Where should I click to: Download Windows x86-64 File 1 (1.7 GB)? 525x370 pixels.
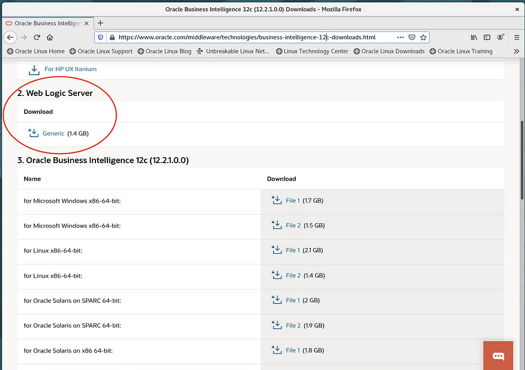pos(293,200)
